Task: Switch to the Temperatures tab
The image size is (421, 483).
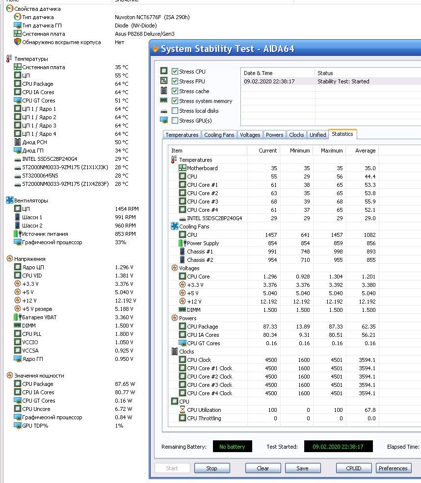Action: pos(182,135)
